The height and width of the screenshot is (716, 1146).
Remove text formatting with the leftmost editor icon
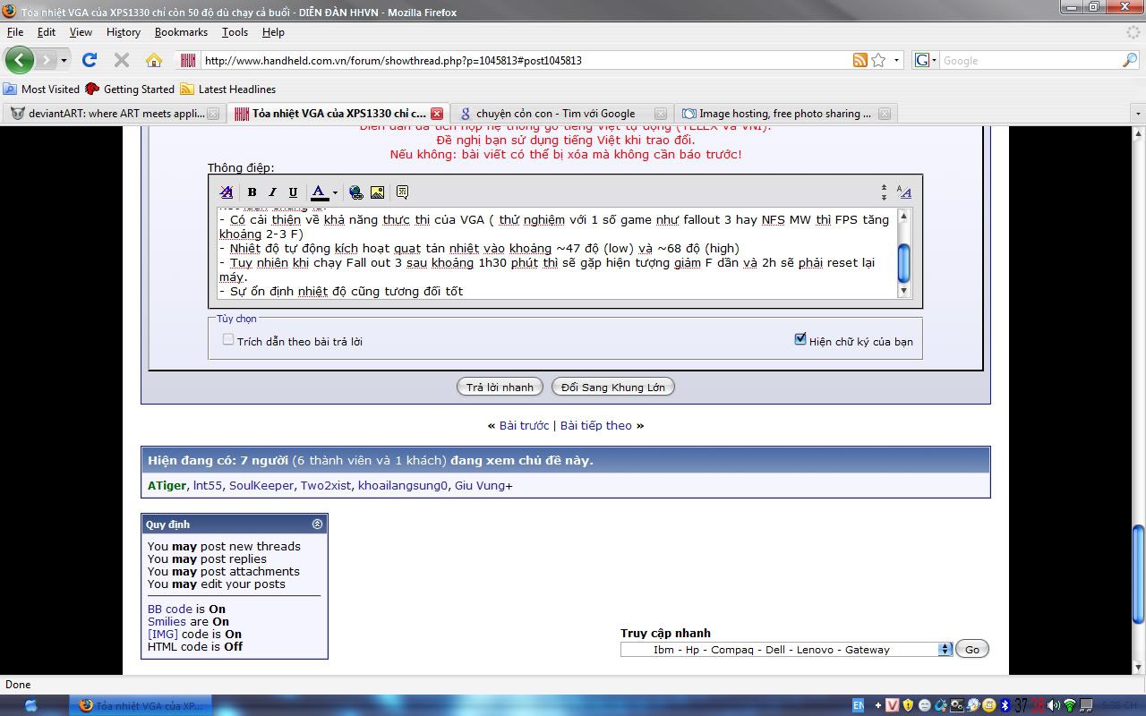tap(227, 192)
